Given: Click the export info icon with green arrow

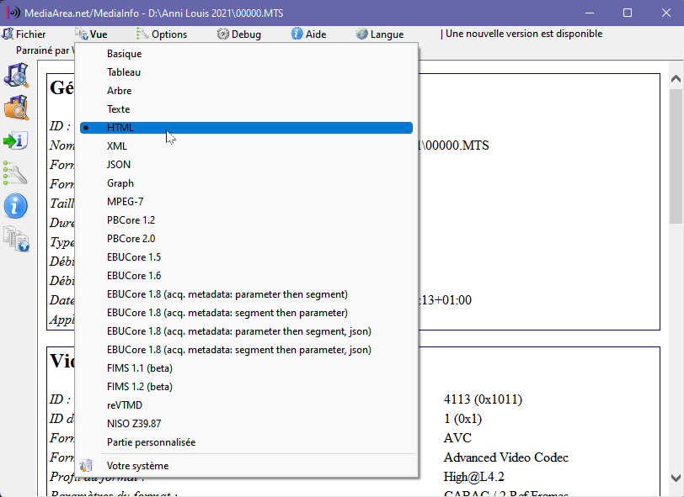Looking at the screenshot, I should tap(16, 140).
